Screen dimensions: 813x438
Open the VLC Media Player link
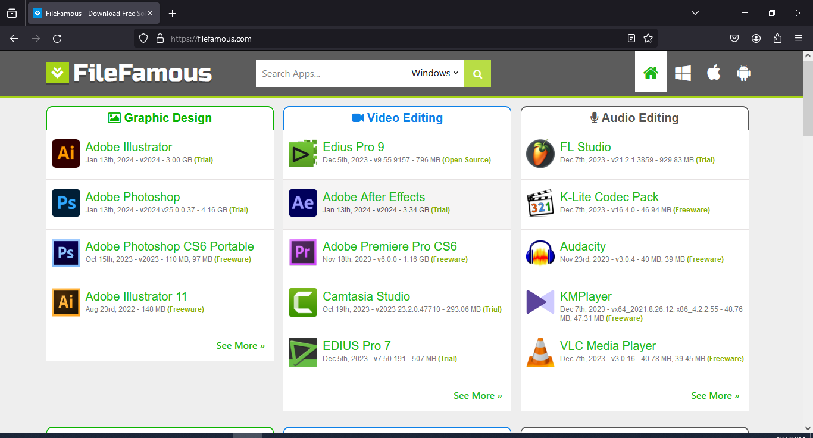coord(608,346)
